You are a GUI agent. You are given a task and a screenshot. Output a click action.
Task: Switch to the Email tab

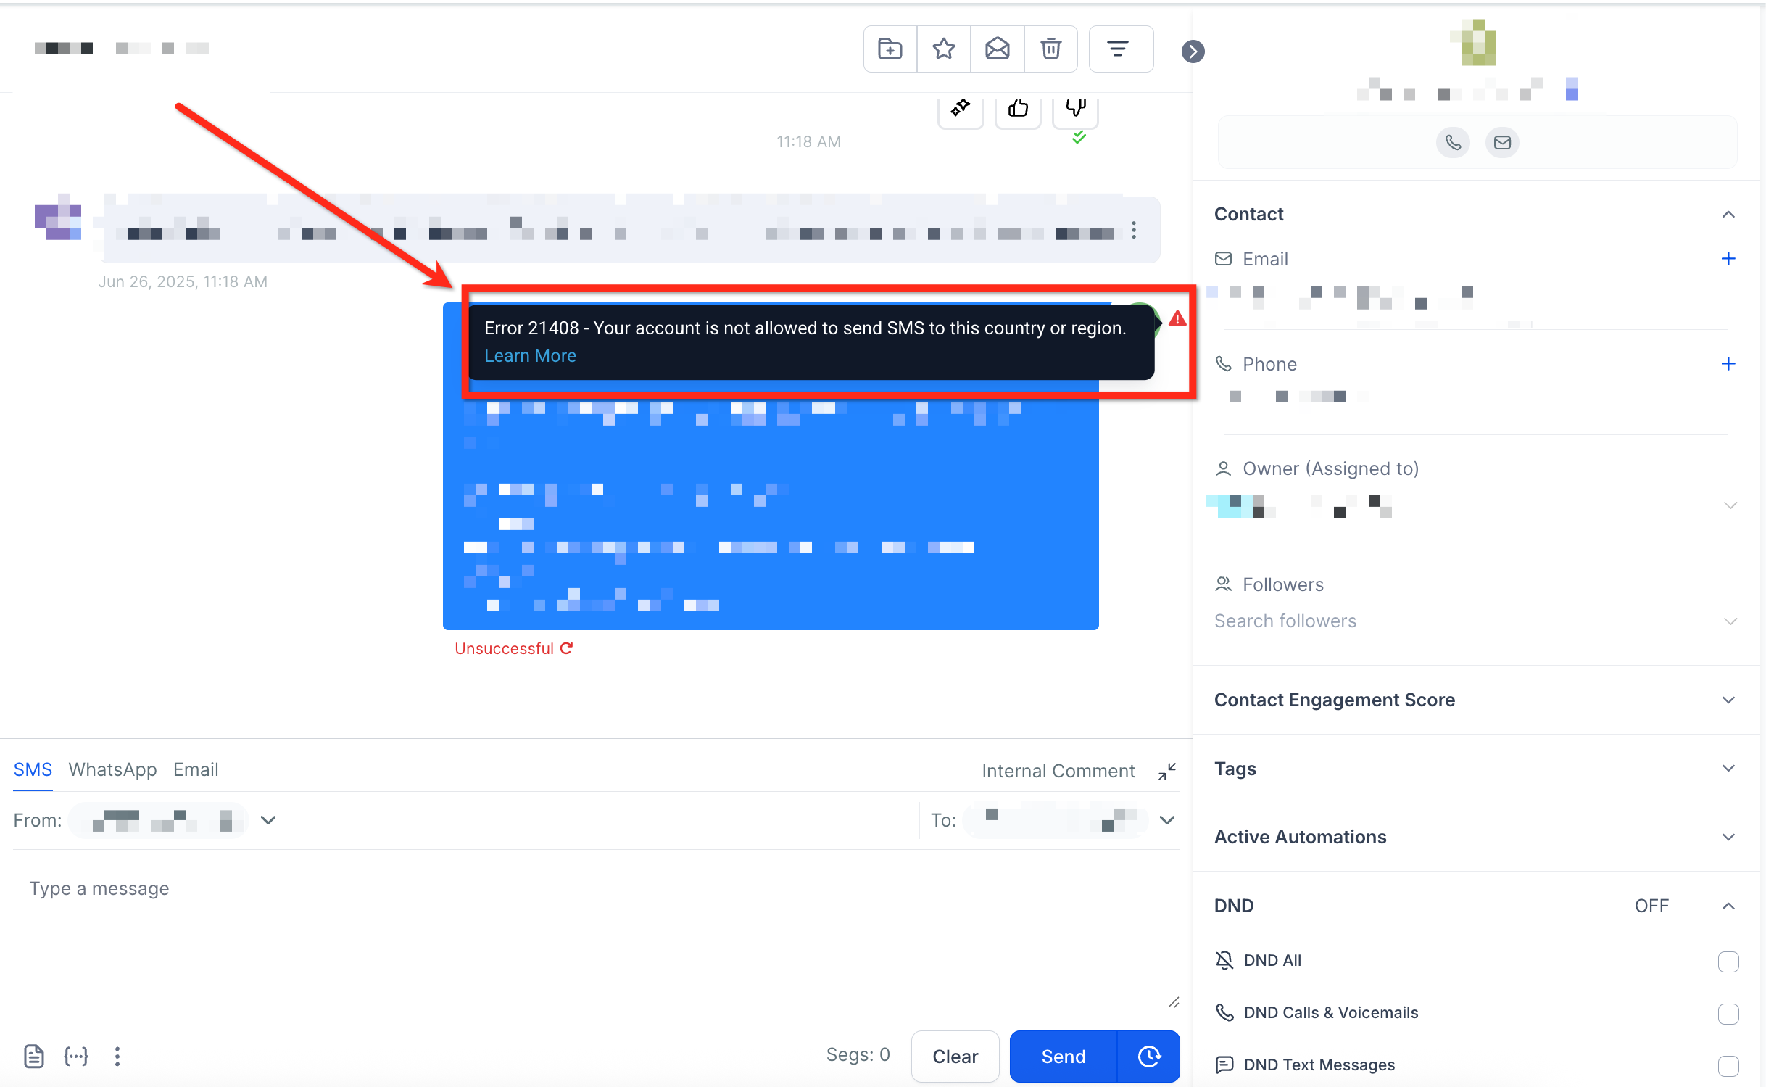tap(195, 769)
